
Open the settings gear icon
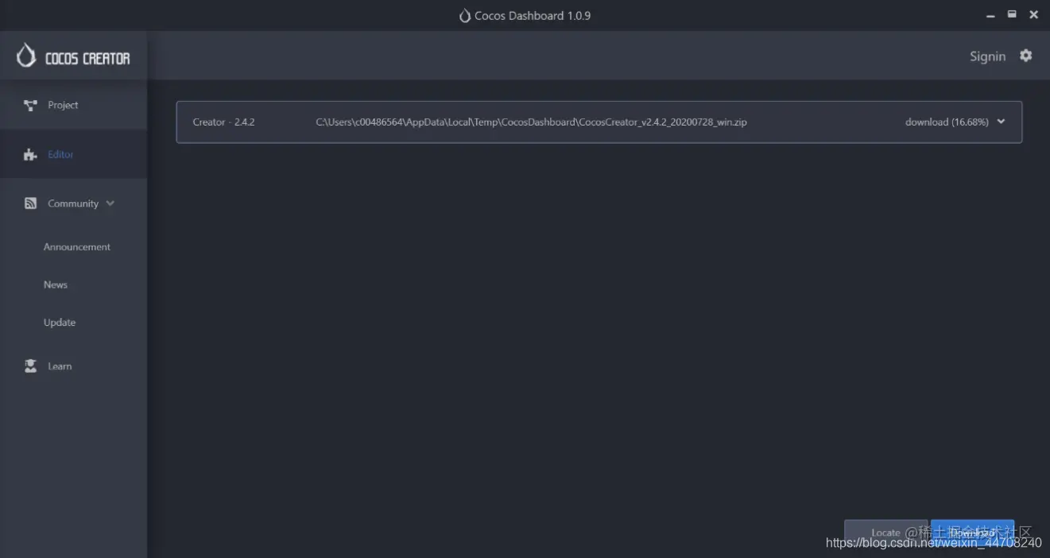(x=1026, y=56)
